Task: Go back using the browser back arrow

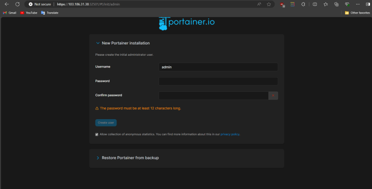Action: 7,4
